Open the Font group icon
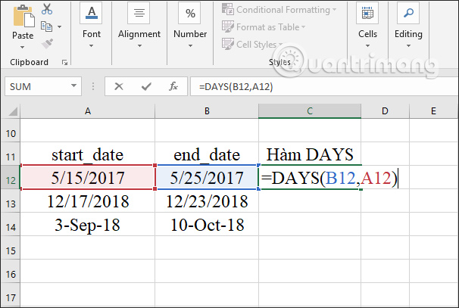This screenshot has width=459, height=308. point(92,13)
